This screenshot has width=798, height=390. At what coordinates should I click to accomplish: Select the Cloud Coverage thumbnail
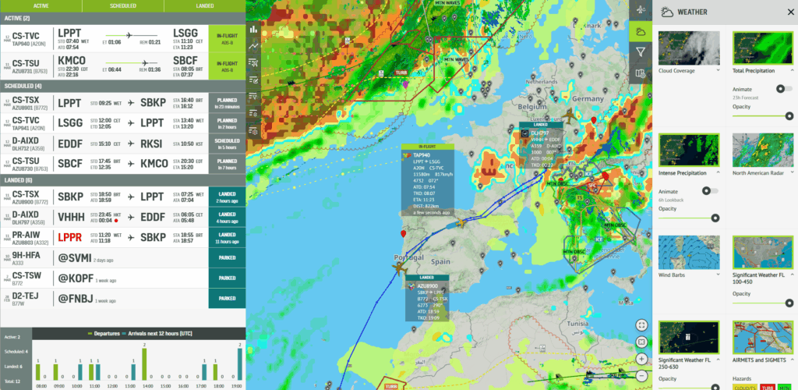click(x=689, y=48)
